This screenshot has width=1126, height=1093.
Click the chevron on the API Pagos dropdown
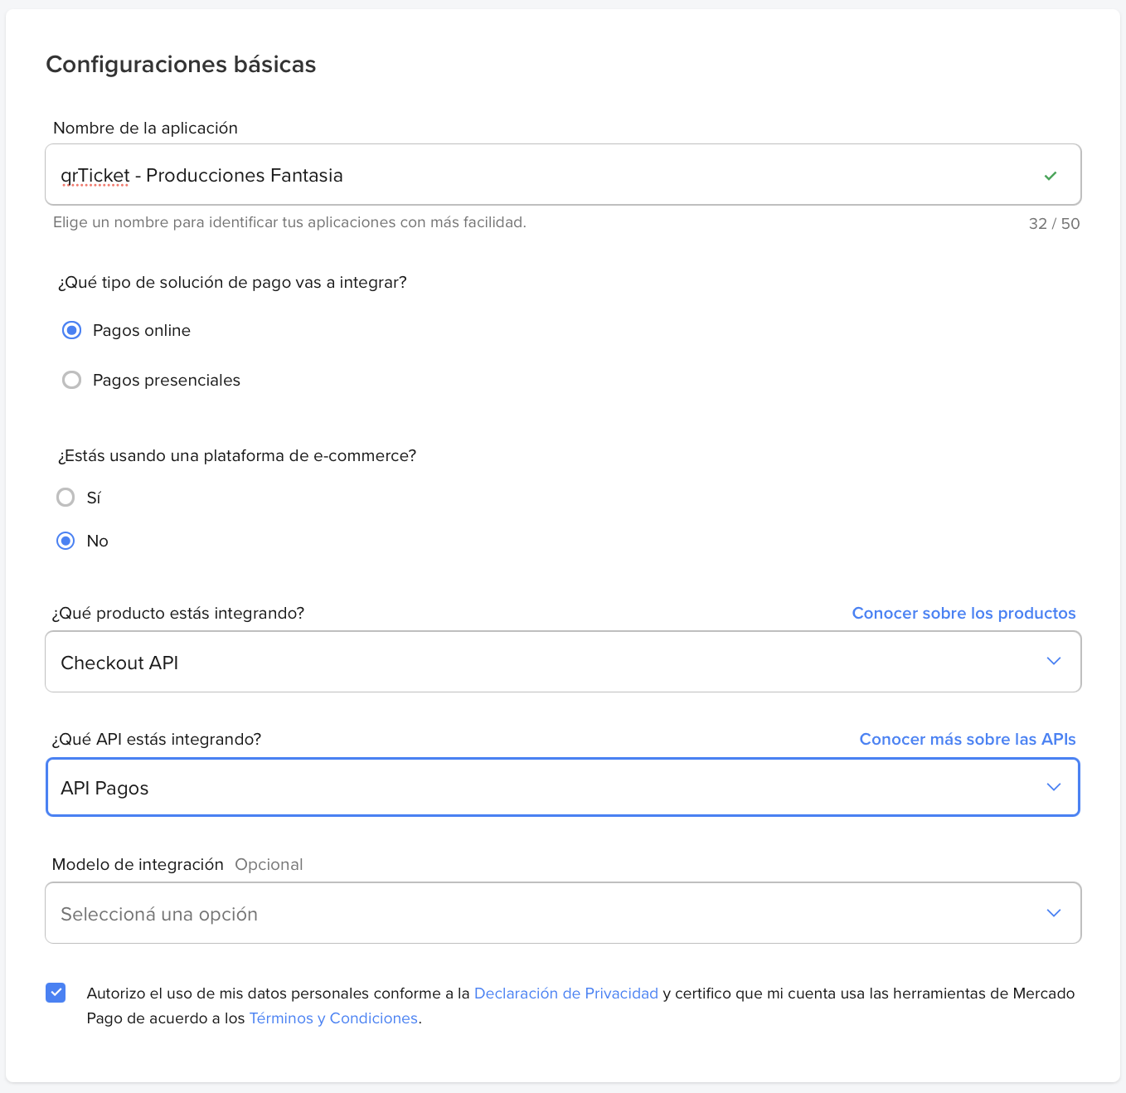[x=1054, y=786]
